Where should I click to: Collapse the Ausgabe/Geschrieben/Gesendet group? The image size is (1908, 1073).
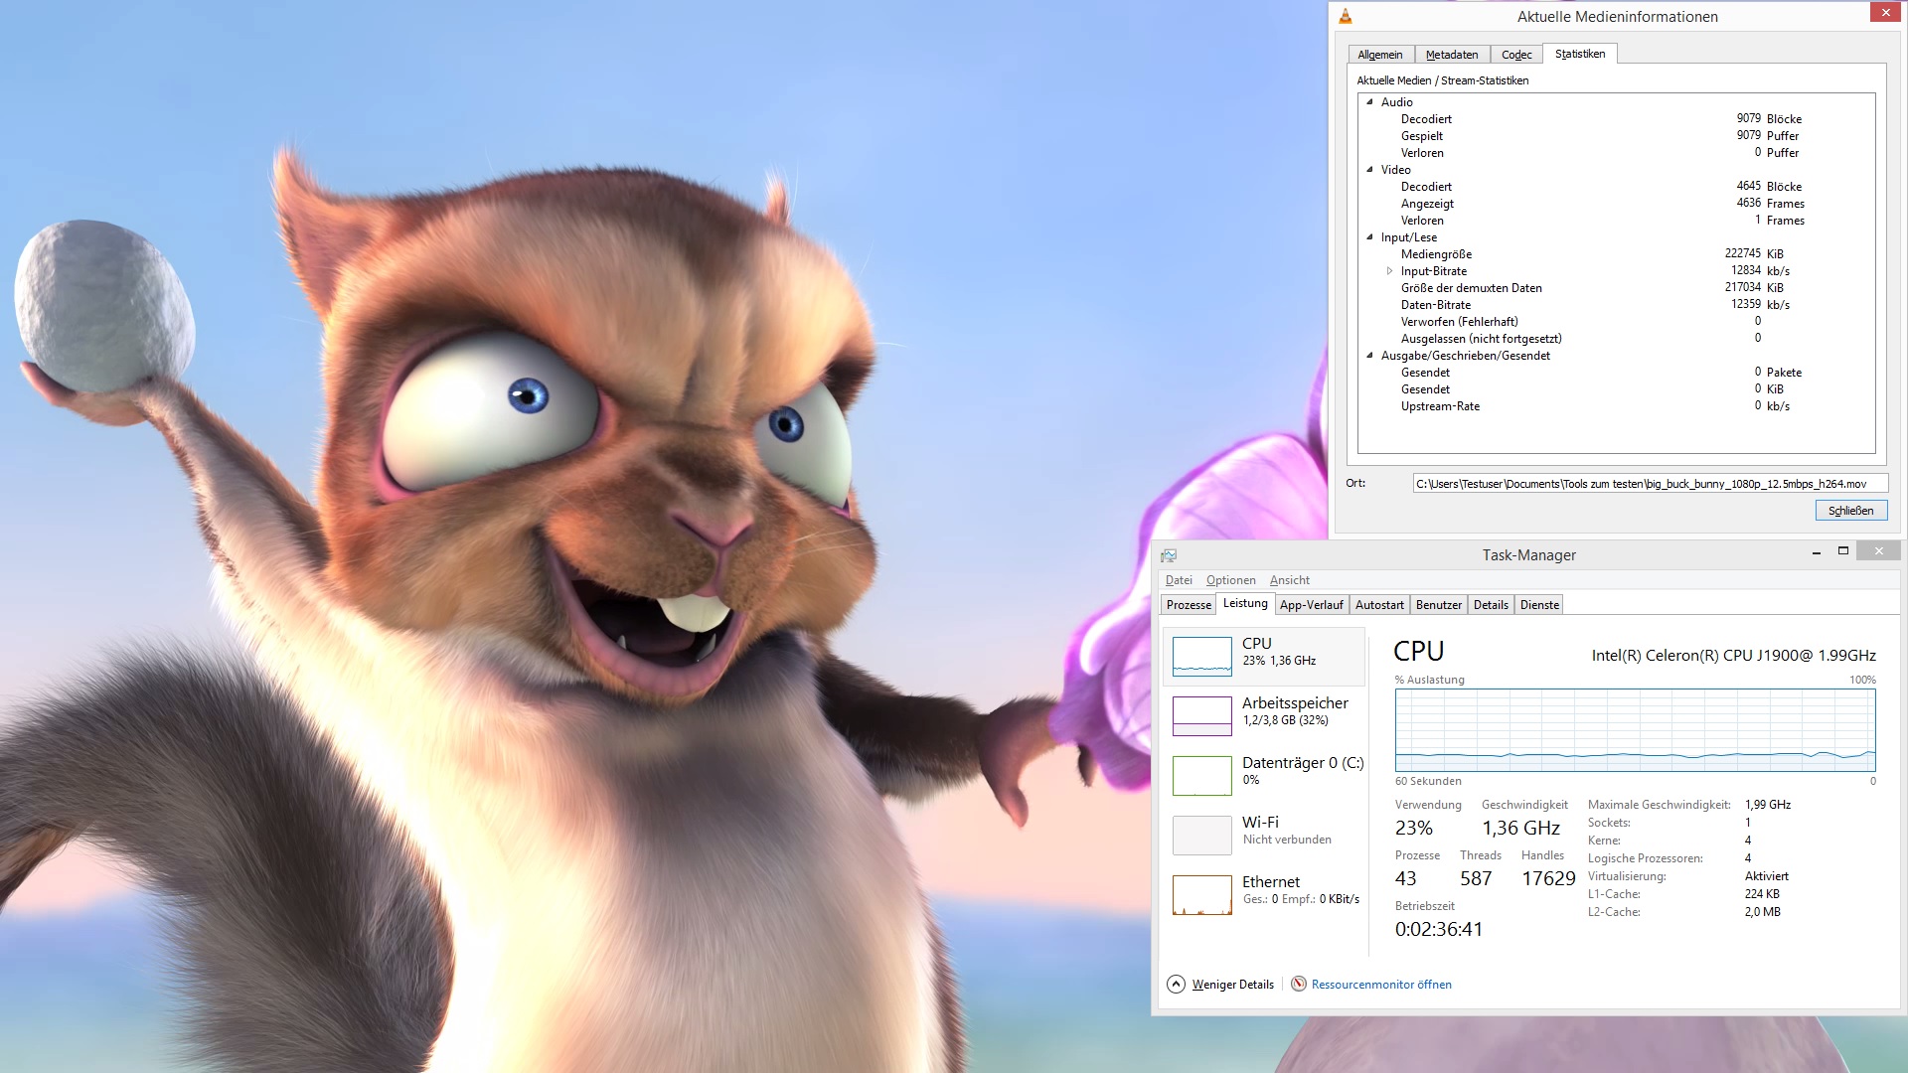pyautogui.click(x=1369, y=355)
